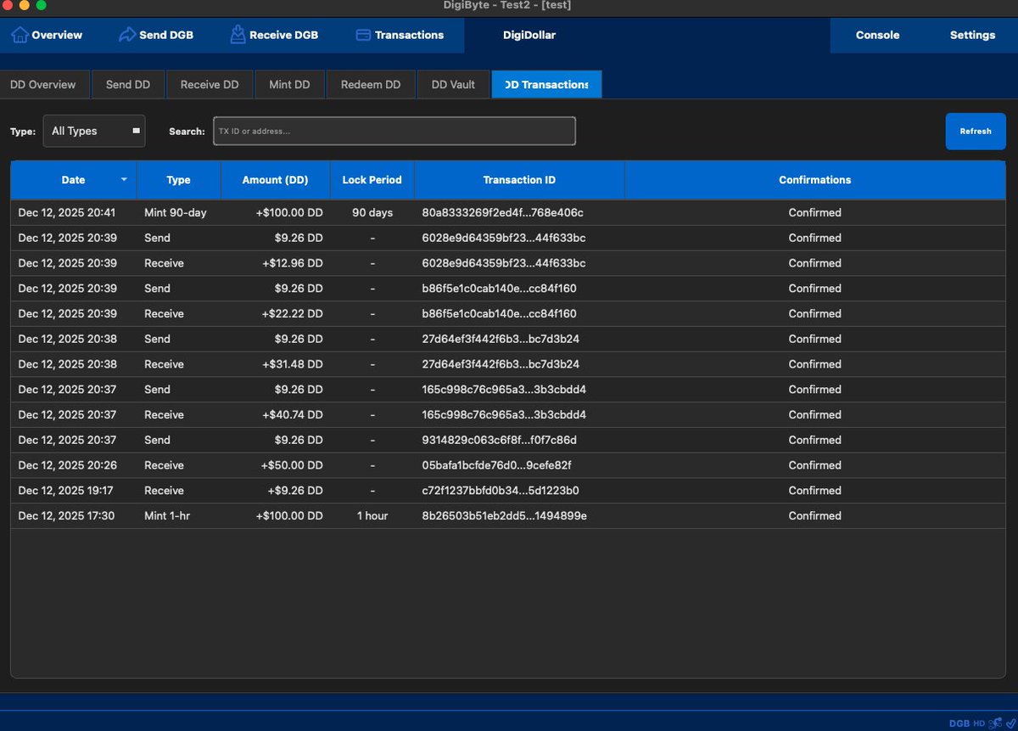Click Confirmed status of the Mint 1-hr row

815,515
